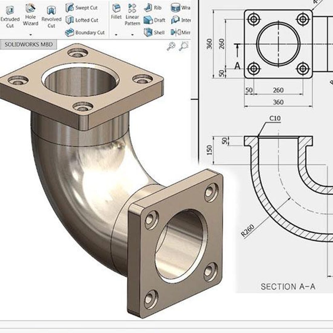Select the Revolved Cut tool

coord(51,17)
